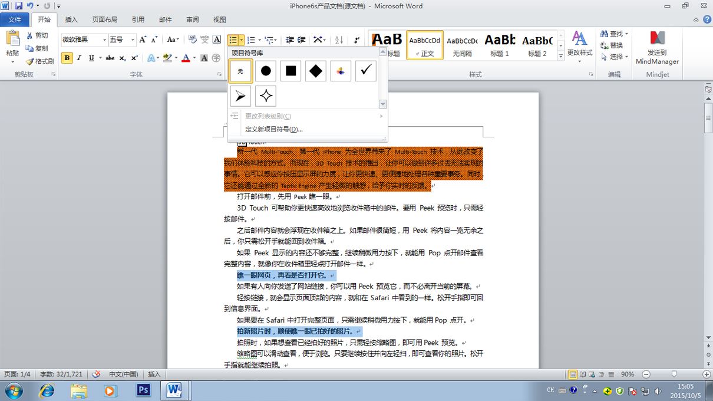Click the Send to MindManager icon
This screenshot has height=401, width=713.
pos(657,47)
